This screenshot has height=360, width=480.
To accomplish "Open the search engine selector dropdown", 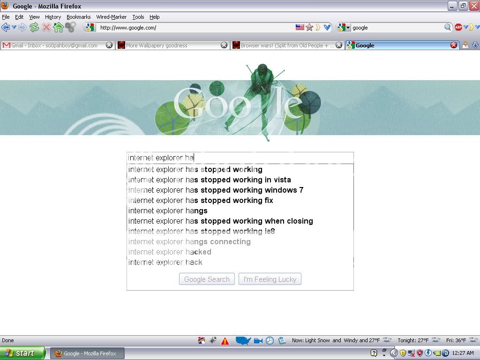I will coord(344,28).
